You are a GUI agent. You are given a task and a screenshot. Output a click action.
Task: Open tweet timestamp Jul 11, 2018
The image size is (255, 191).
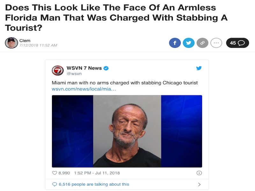pos(97,173)
